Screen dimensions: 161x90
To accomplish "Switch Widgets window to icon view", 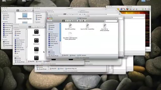I will [x=30, y=27].
